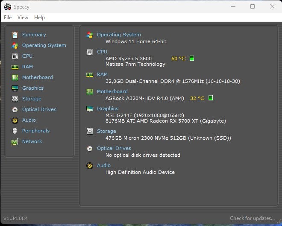This screenshot has width=282, height=226.
Task: Click the RAM stick icon in sidebar
Action: pyautogui.click(x=15, y=67)
